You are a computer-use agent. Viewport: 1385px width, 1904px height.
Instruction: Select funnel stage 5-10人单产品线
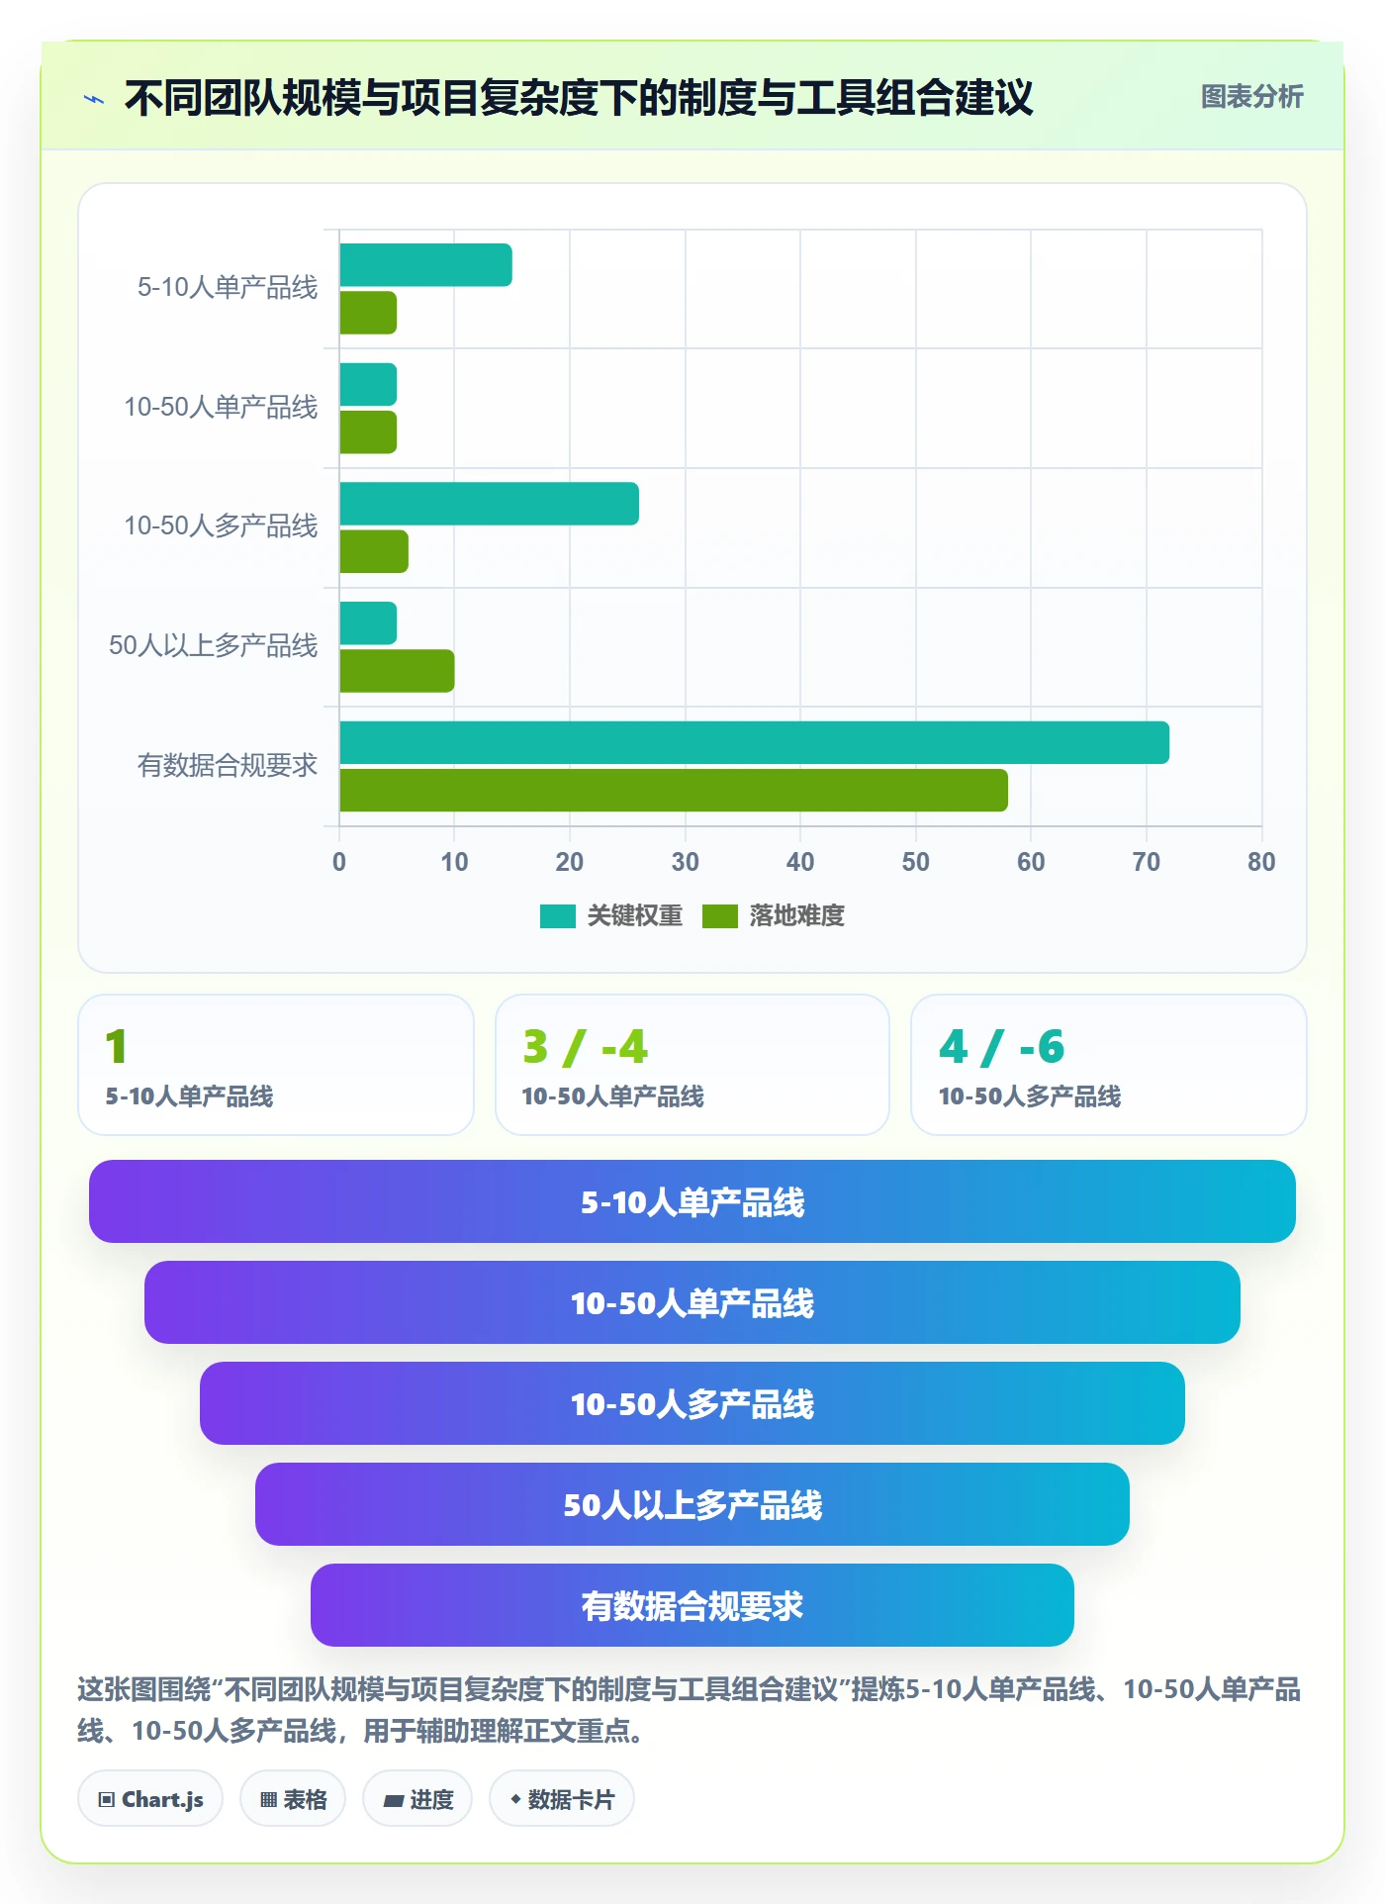tap(692, 1201)
